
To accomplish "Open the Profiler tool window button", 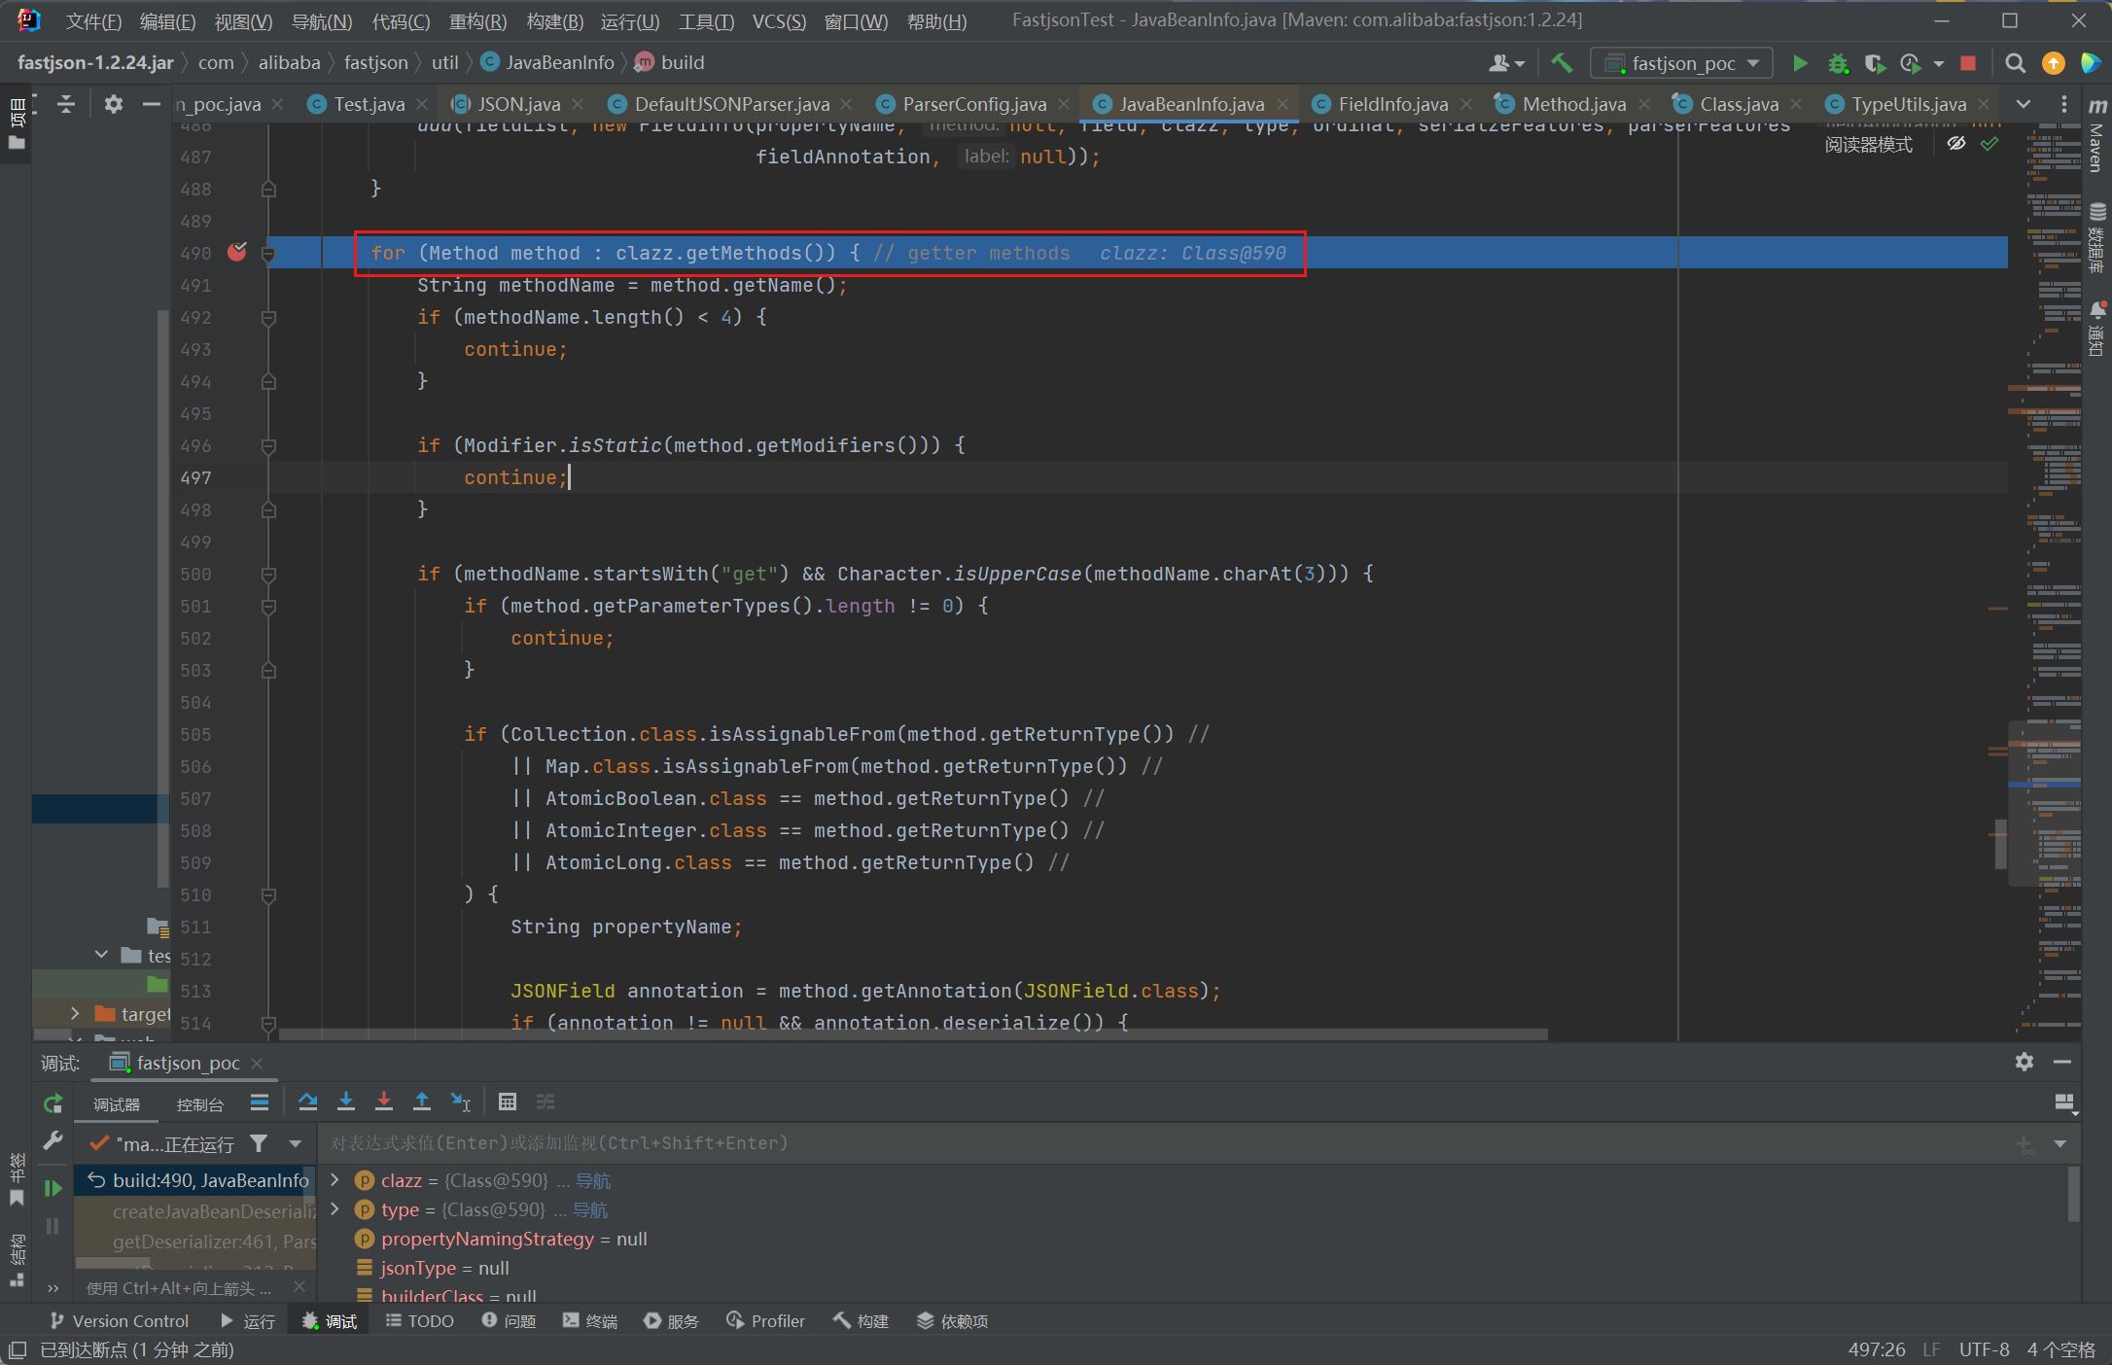I will coord(766,1320).
